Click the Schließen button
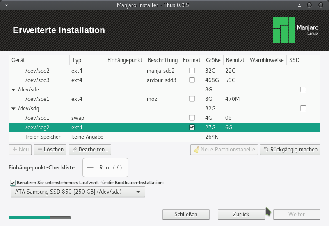This screenshot has height=226, width=329. [186, 214]
